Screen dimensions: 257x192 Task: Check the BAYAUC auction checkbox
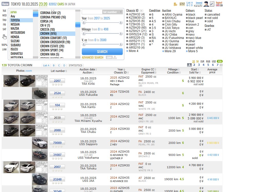163,18
